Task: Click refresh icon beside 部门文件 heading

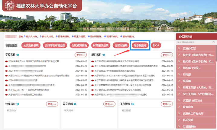Action: tap(104, 55)
